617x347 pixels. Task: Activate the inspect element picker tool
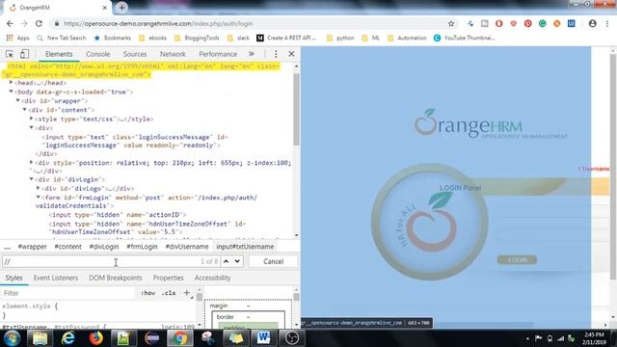[10, 54]
